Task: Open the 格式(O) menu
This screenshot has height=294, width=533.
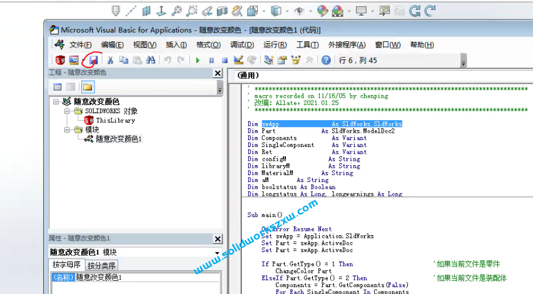Action: [208, 45]
